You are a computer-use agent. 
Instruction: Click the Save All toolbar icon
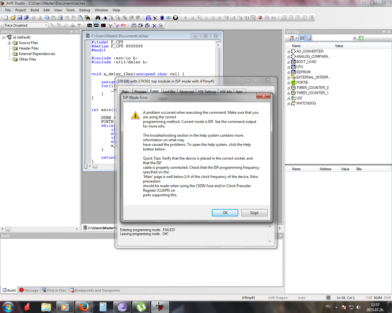pos(26,18)
